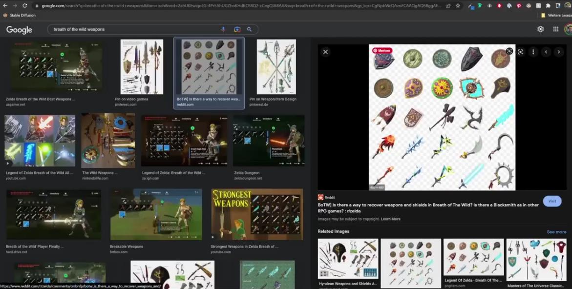Go to Google home via logo
Viewport: 572px width, 289px height.
pos(19,30)
